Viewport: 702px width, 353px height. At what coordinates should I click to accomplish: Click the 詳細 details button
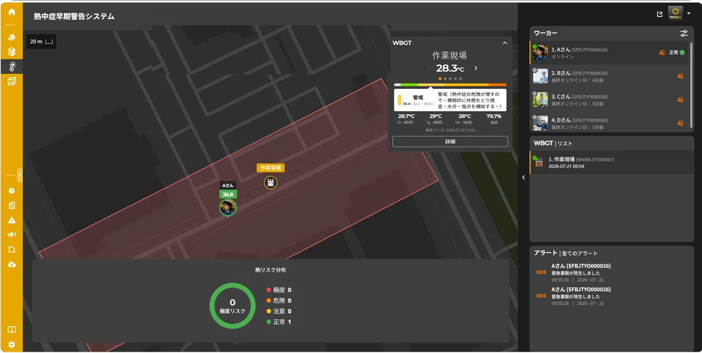[450, 141]
